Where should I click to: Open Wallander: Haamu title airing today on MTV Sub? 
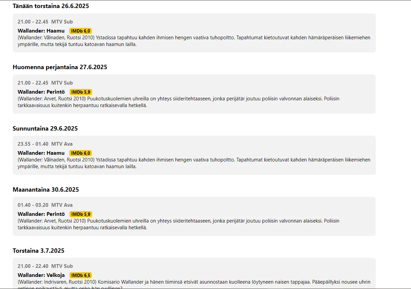[41, 31]
